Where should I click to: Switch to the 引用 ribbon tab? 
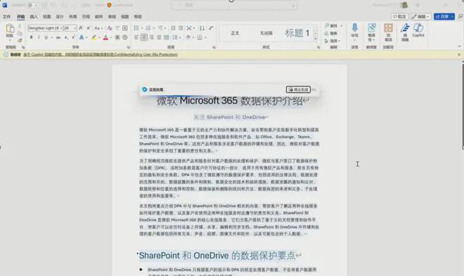click(86, 17)
